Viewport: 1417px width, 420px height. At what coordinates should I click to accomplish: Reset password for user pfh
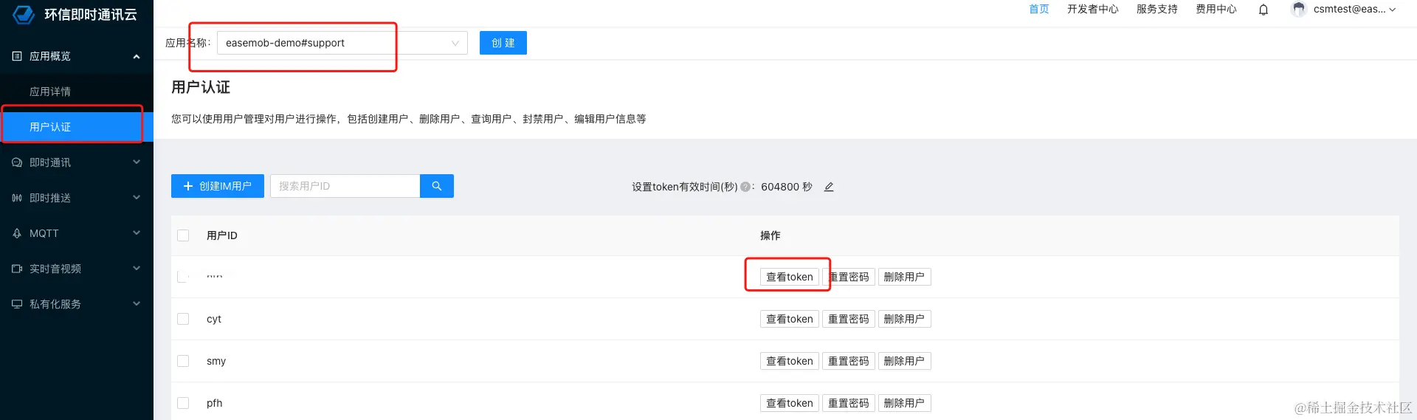point(849,403)
